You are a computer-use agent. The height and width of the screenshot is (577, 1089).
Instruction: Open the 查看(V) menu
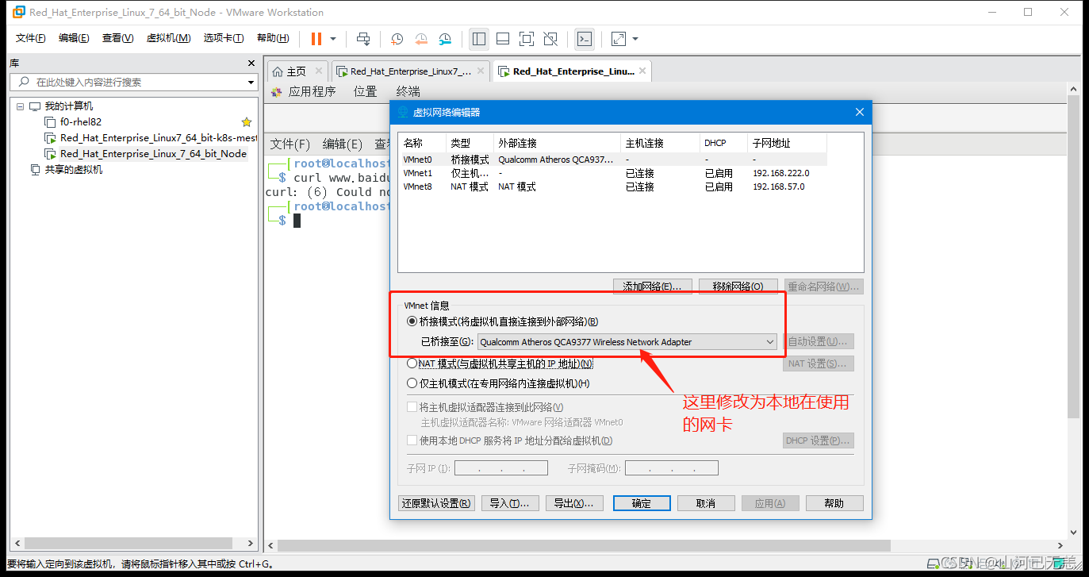117,38
